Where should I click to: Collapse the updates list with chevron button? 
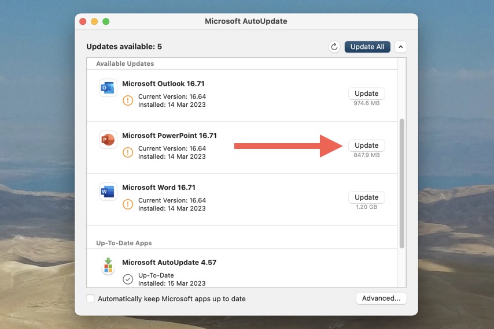401,47
